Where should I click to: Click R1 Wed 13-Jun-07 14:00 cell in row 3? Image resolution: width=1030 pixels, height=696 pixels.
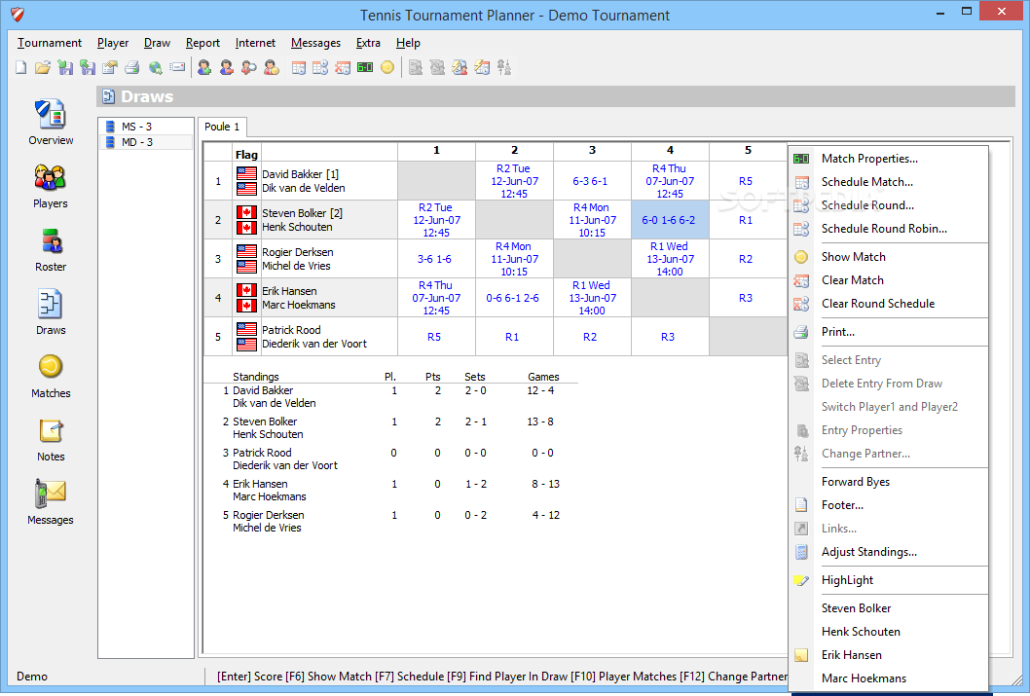pyautogui.click(x=670, y=259)
